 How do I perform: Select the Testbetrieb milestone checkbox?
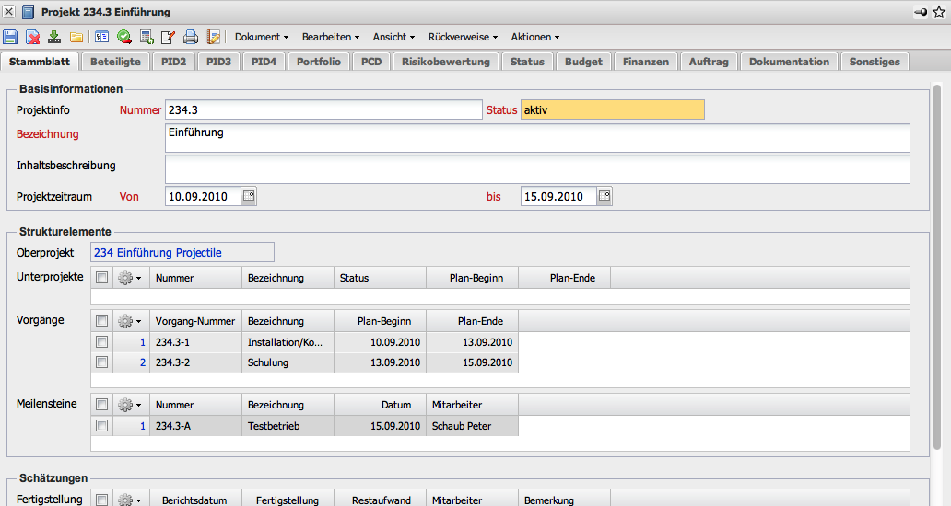tap(101, 426)
